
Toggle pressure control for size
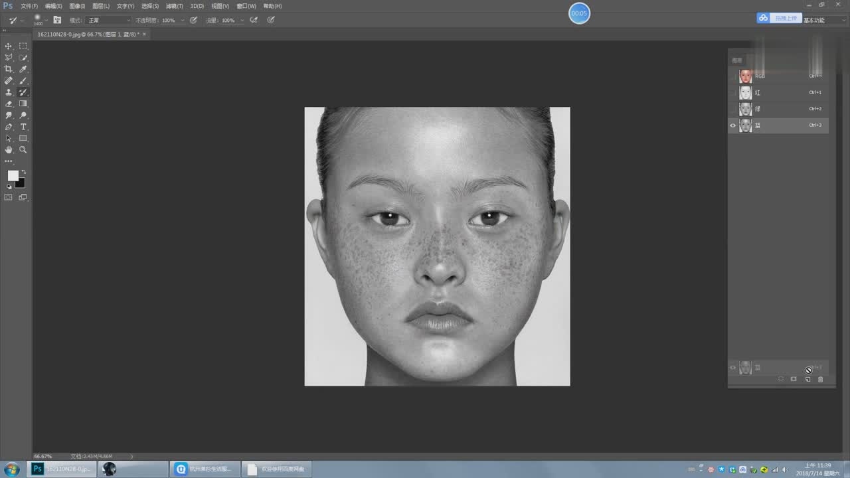[271, 20]
